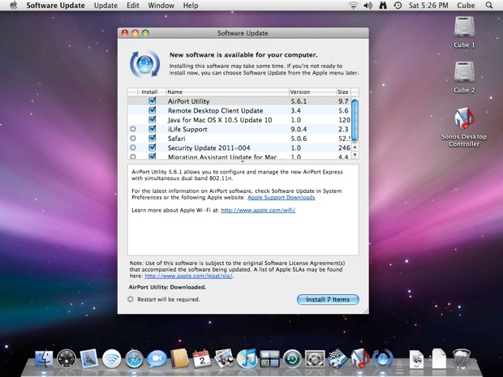Sort by the Name column header
The height and width of the screenshot is (377, 503).
(x=227, y=92)
